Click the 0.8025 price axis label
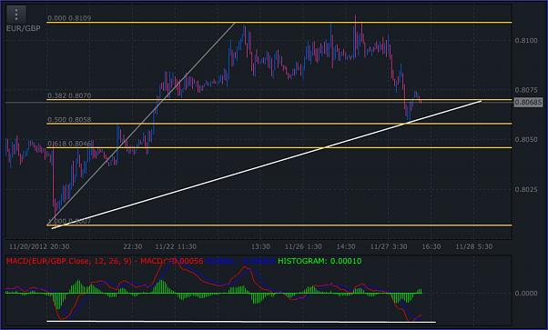Image resolution: width=548 pixels, height=330 pixels. point(526,190)
